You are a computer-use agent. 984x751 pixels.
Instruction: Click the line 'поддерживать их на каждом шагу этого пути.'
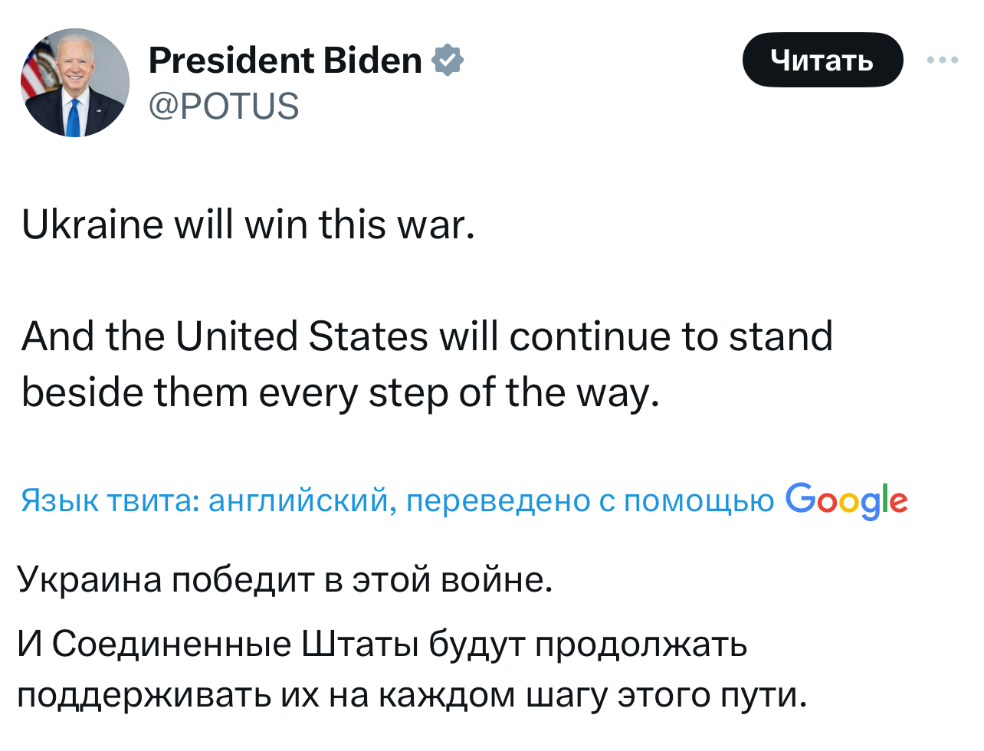412,694
